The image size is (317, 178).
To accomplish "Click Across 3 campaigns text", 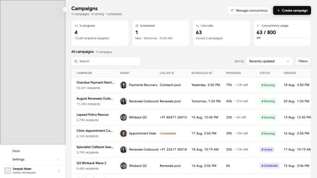I will [209, 38].
